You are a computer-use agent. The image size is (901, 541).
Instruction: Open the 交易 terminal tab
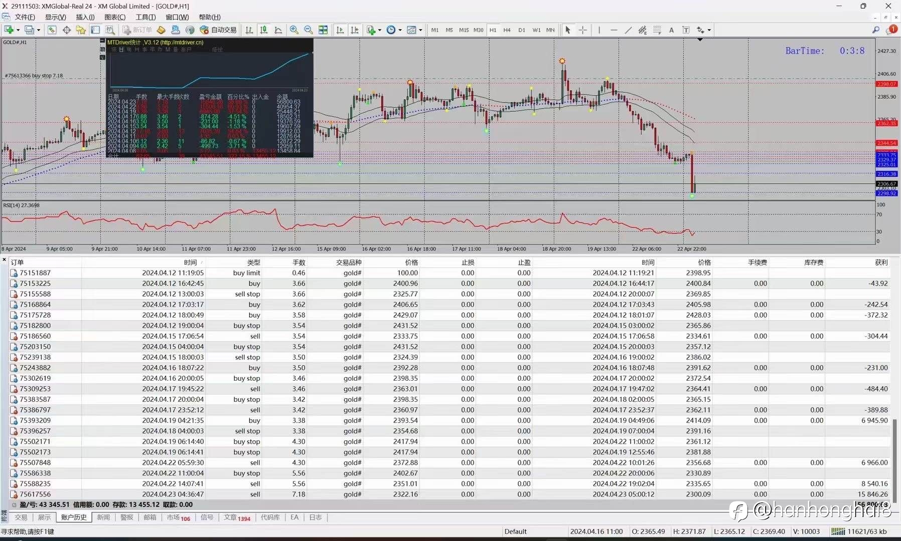(x=21, y=517)
